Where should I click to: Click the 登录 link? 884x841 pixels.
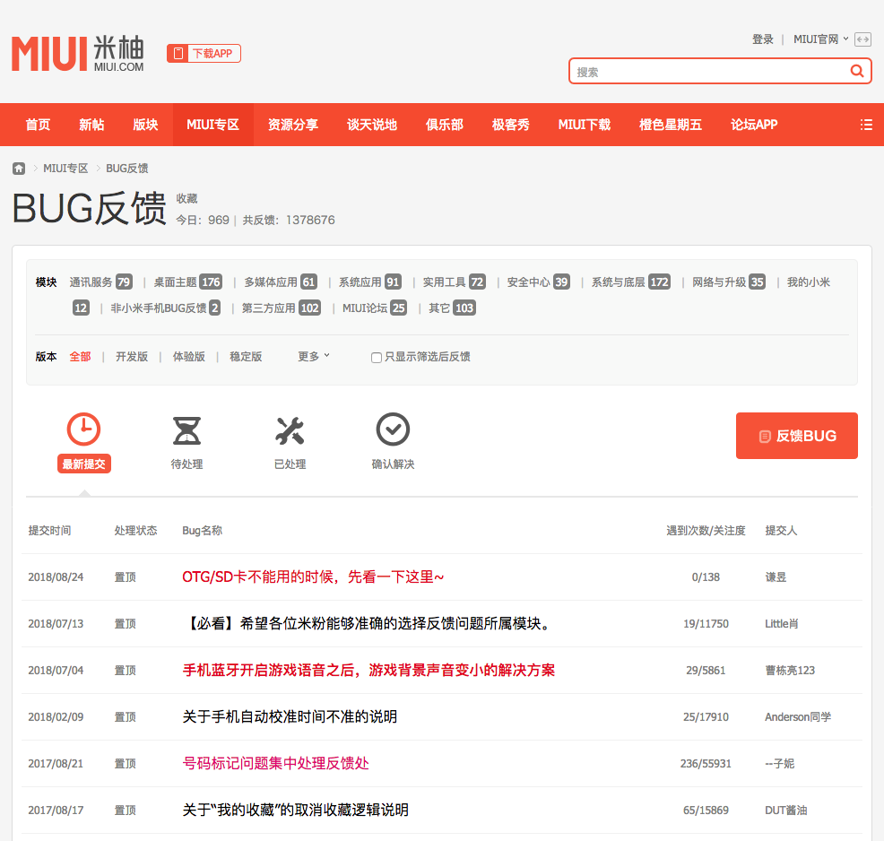[763, 39]
